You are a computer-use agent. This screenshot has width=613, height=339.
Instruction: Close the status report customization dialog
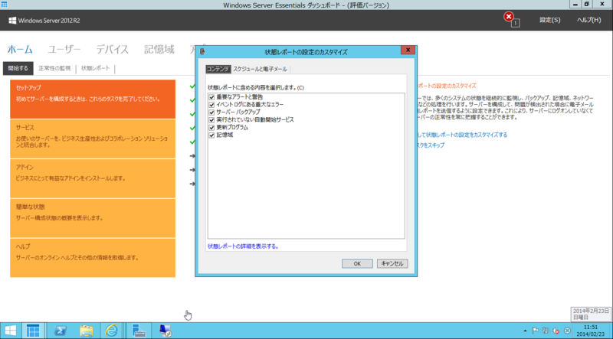(x=408, y=50)
